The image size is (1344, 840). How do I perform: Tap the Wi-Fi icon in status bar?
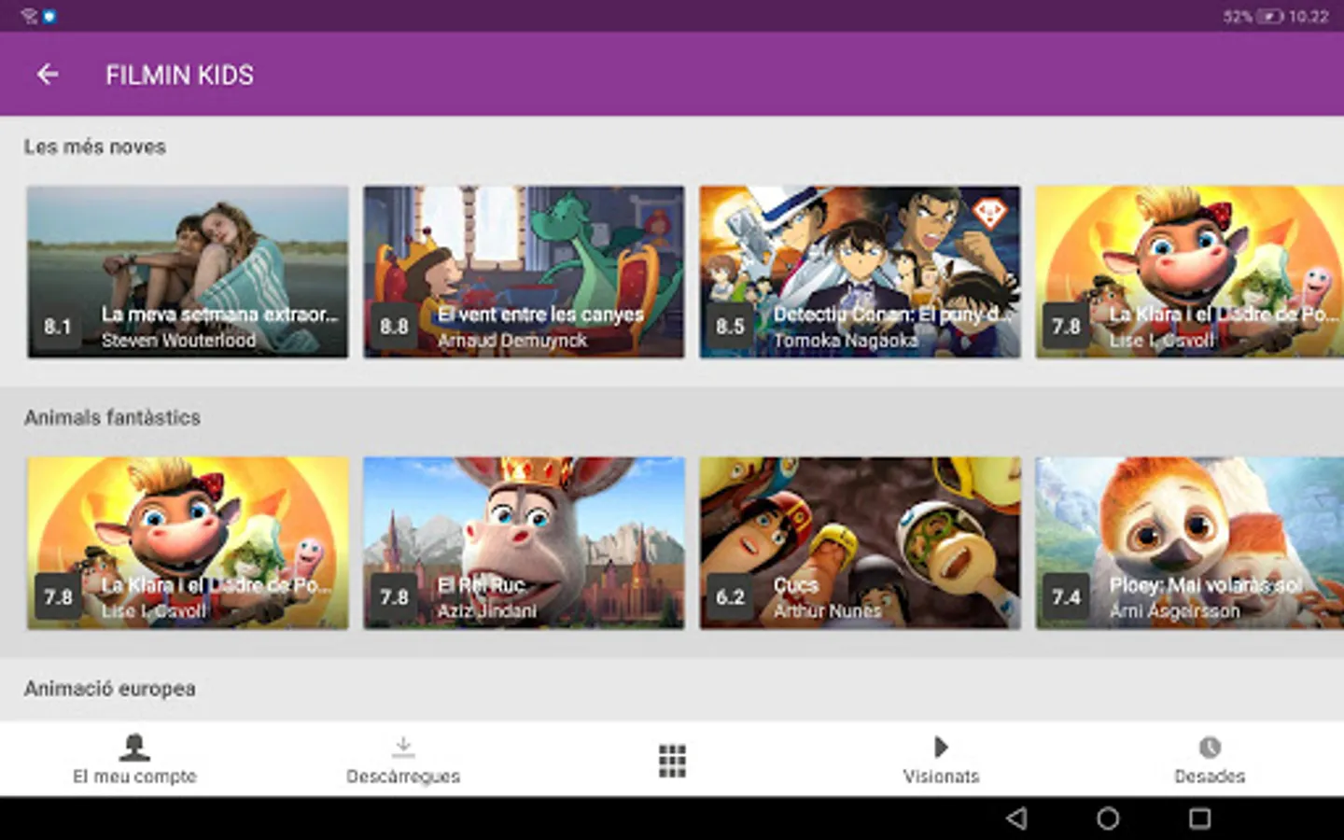pyautogui.click(x=29, y=16)
